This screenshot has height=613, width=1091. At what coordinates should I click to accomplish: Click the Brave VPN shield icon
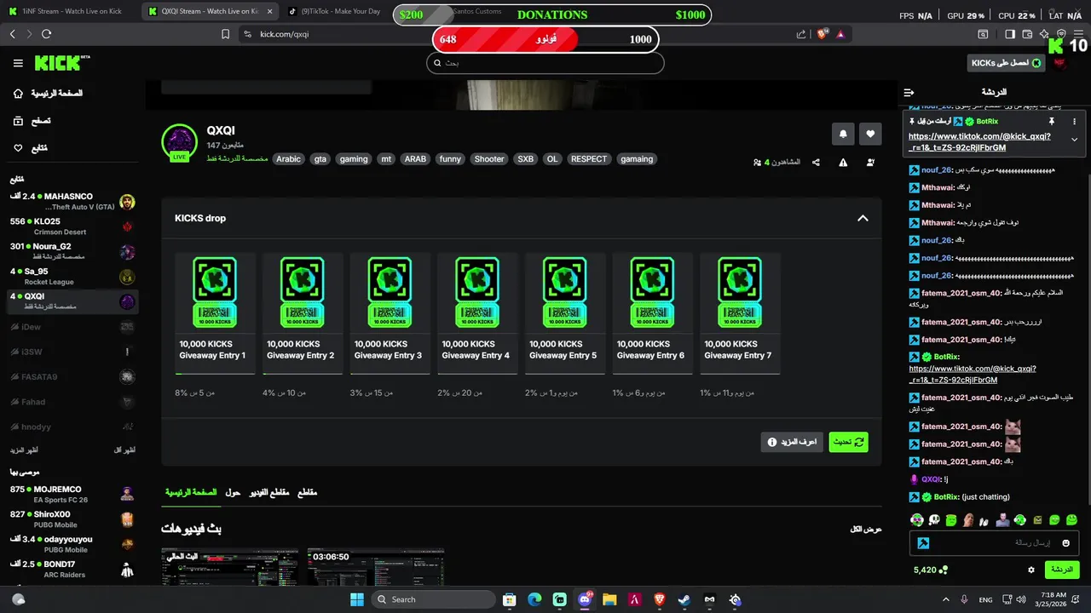pos(1061,34)
